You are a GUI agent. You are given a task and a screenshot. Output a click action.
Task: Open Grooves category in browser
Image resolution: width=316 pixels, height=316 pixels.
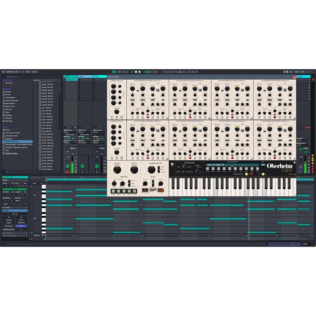pyautogui.click(x=8, y=118)
